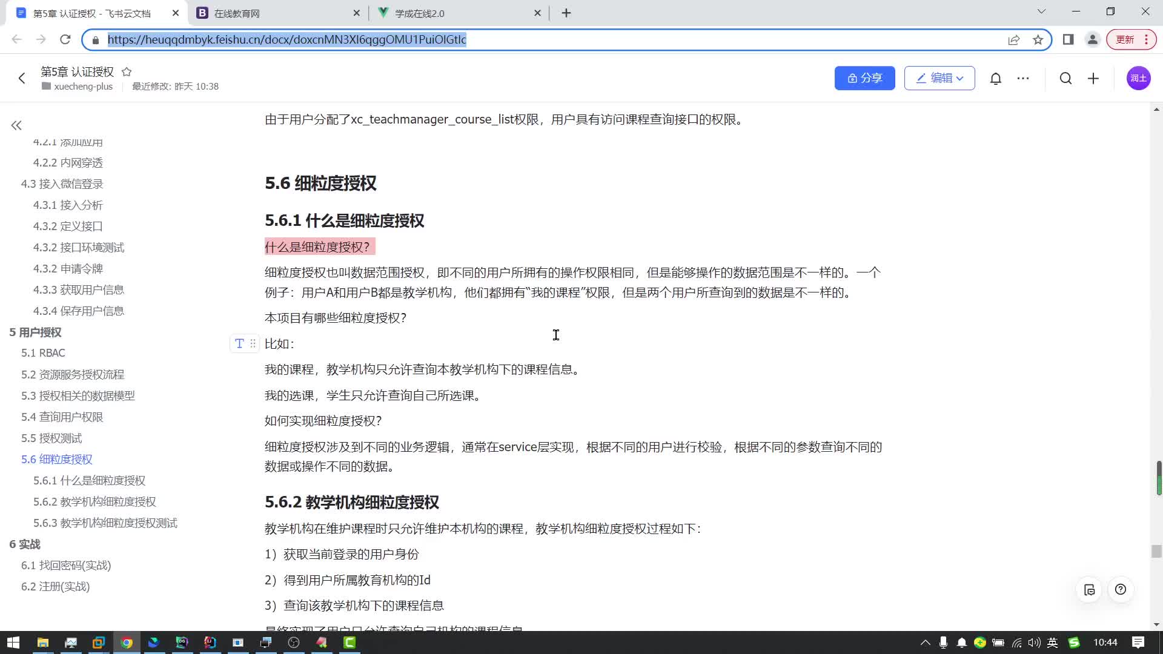Click the 10:44 taskbar clock
The image size is (1163, 654).
[x=1105, y=642]
